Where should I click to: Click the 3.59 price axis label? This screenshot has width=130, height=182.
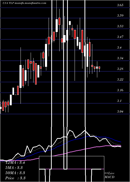(120, 16)
